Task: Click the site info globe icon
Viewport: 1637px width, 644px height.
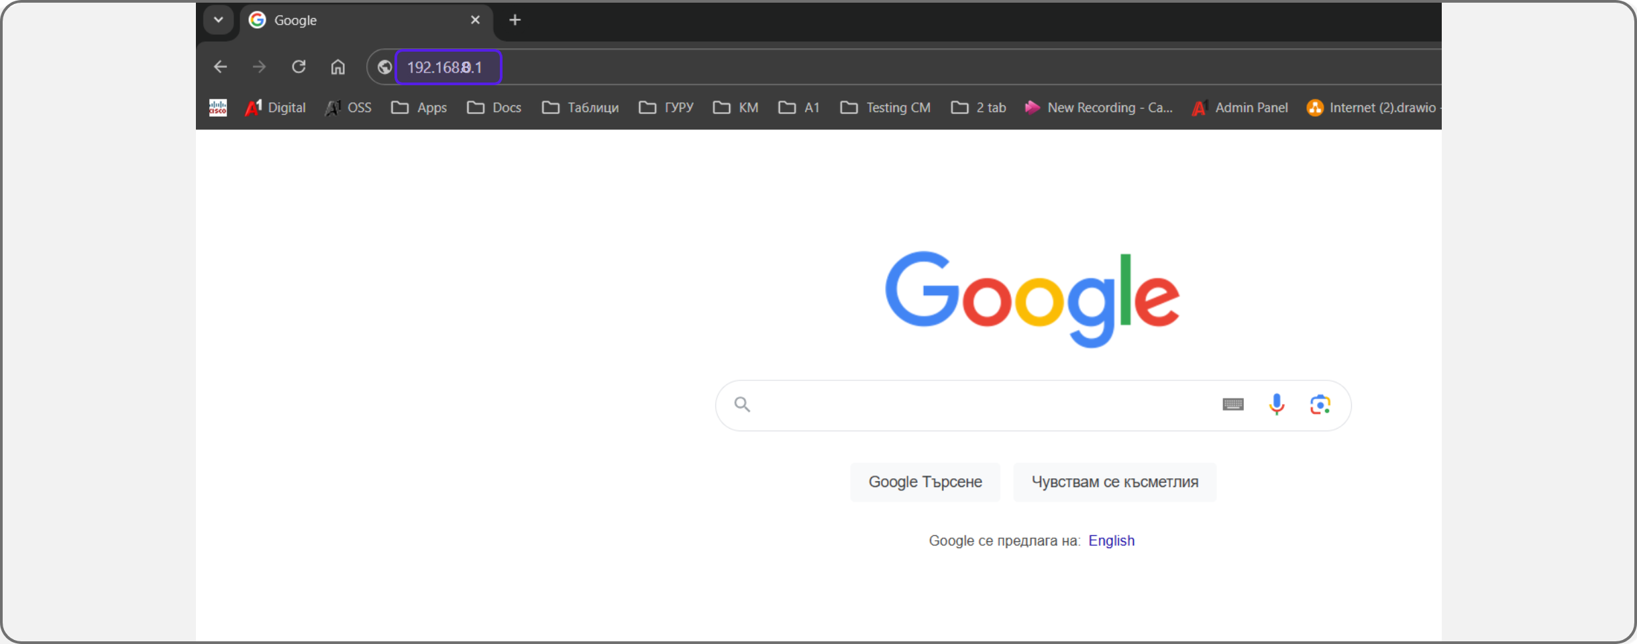Action: click(384, 67)
